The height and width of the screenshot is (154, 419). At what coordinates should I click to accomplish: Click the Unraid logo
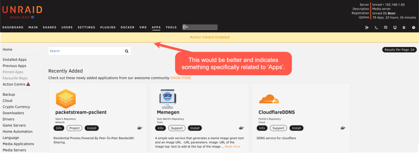[x=22, y=10]
